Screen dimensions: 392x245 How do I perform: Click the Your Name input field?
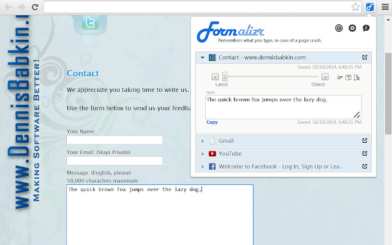(115, 140)
